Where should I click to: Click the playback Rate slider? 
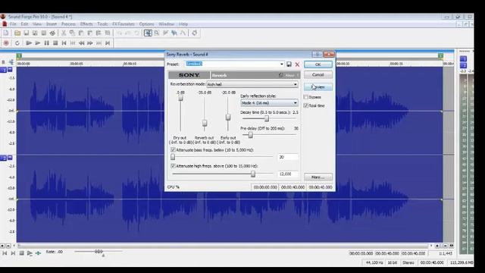pos(99,251)
